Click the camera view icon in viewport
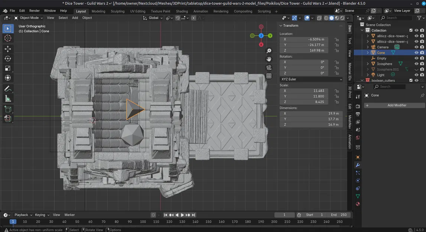The width and height of the screenshot is (426, 232). 269,68
